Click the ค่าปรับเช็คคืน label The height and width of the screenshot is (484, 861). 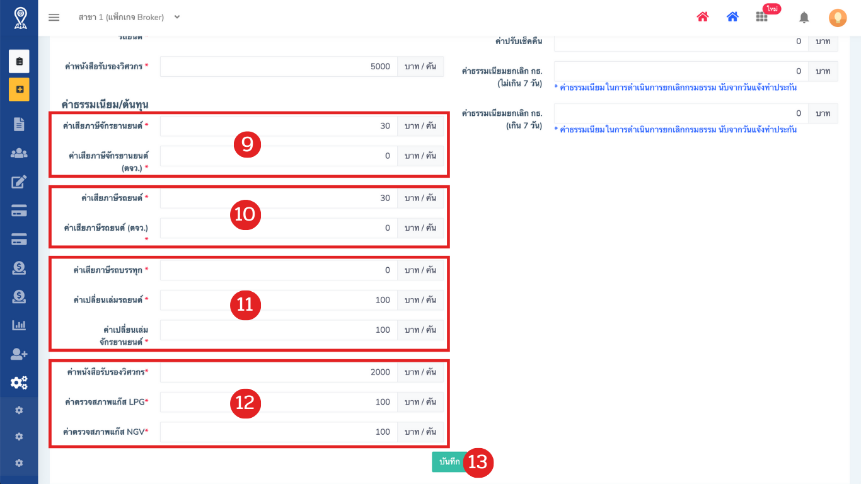[519, 42]
